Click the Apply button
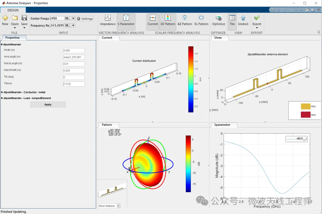Viewport: 322px width, 214px height. click(x=48, y=105)
